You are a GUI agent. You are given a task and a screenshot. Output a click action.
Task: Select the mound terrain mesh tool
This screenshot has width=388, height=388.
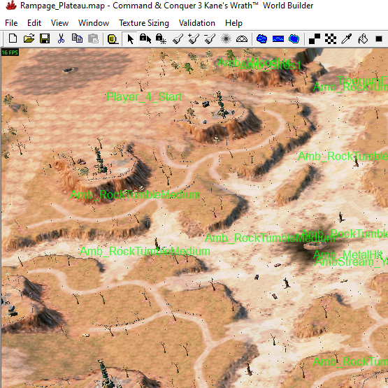pos(242,39)
